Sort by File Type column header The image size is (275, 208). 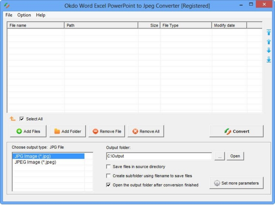pos(186,25)
